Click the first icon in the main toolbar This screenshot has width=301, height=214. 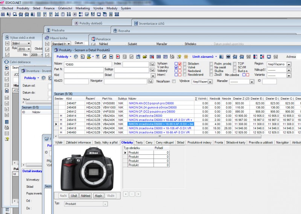[3, 14]
